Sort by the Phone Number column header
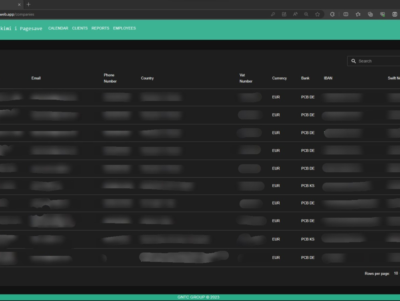Image resolution: width=400 pixels, height=301 pixels. coord(110,78)
